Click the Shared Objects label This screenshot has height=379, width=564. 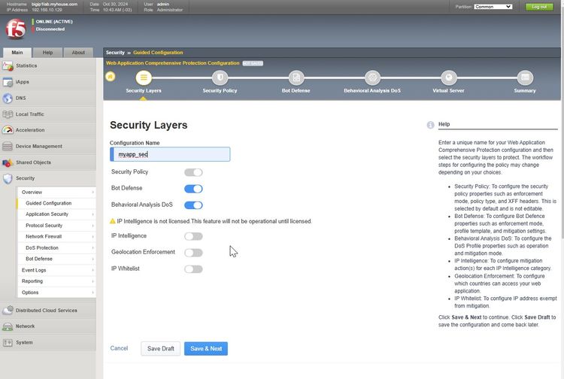pyautogui.click(x=33, y=162)
